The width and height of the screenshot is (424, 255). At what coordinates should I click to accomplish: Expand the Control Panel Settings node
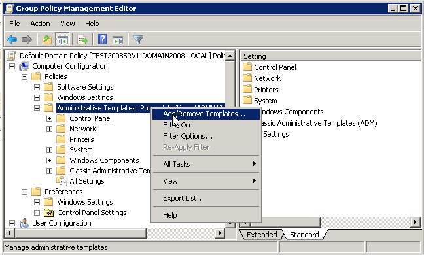(x=37, y=213)
